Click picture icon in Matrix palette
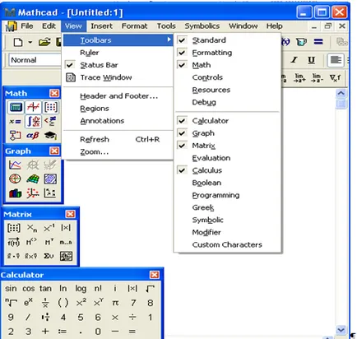Viewport: 357px width, 339px height. [66, 256]
